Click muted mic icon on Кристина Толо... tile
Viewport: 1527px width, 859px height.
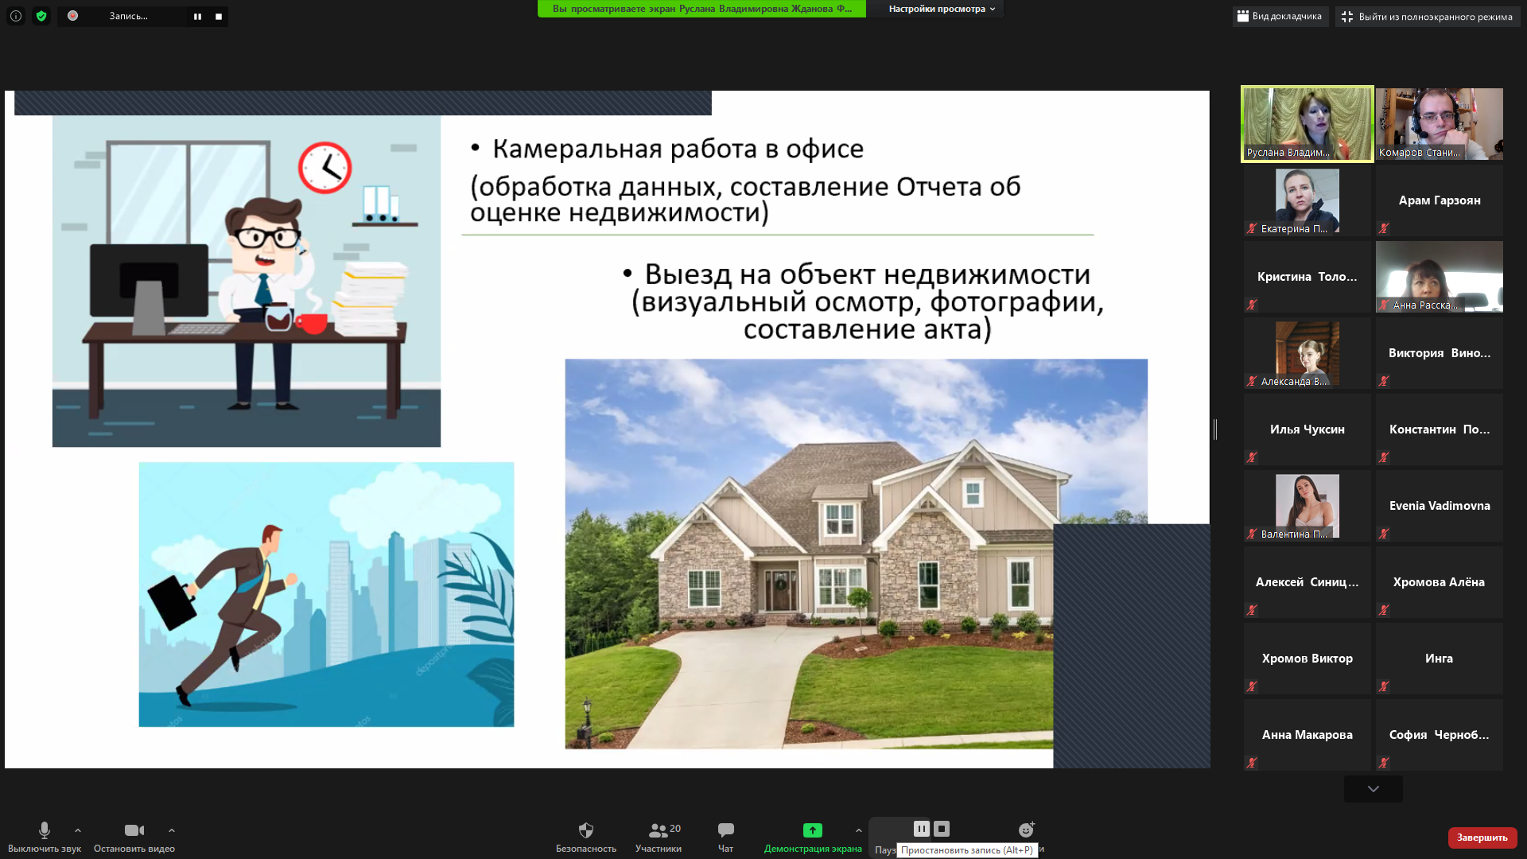(x=1252, y=305)
